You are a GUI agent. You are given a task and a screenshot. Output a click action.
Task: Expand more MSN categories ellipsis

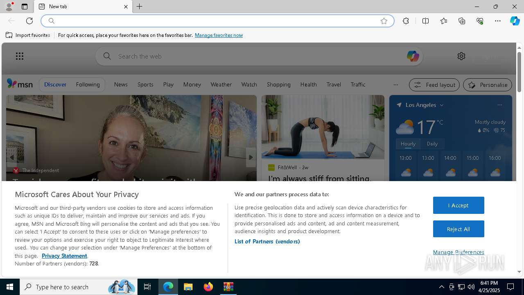(395, 85)
